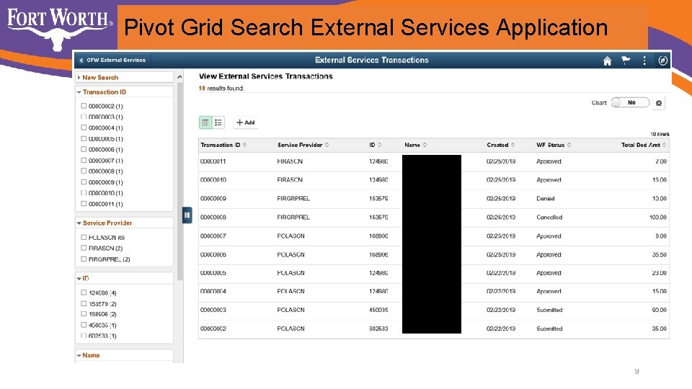Open chart options gear icon
Image resolution: width=692 pixels, height=389 pixels.
pyautogui.click(x=658, y=103)
